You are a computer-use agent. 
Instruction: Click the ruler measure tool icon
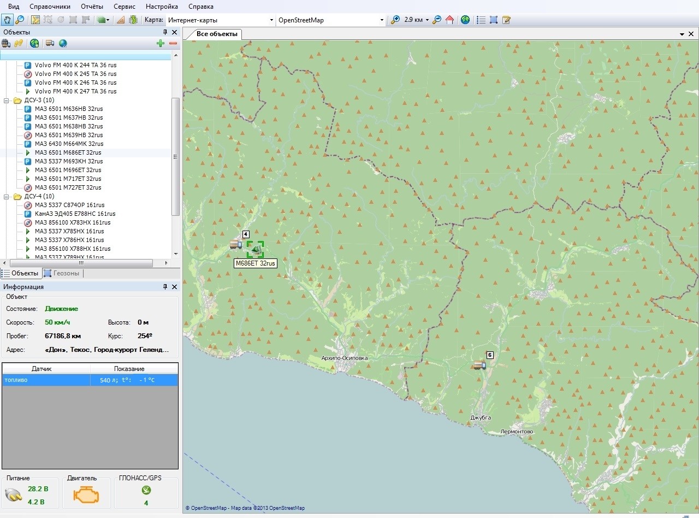(x=121, y=20)
